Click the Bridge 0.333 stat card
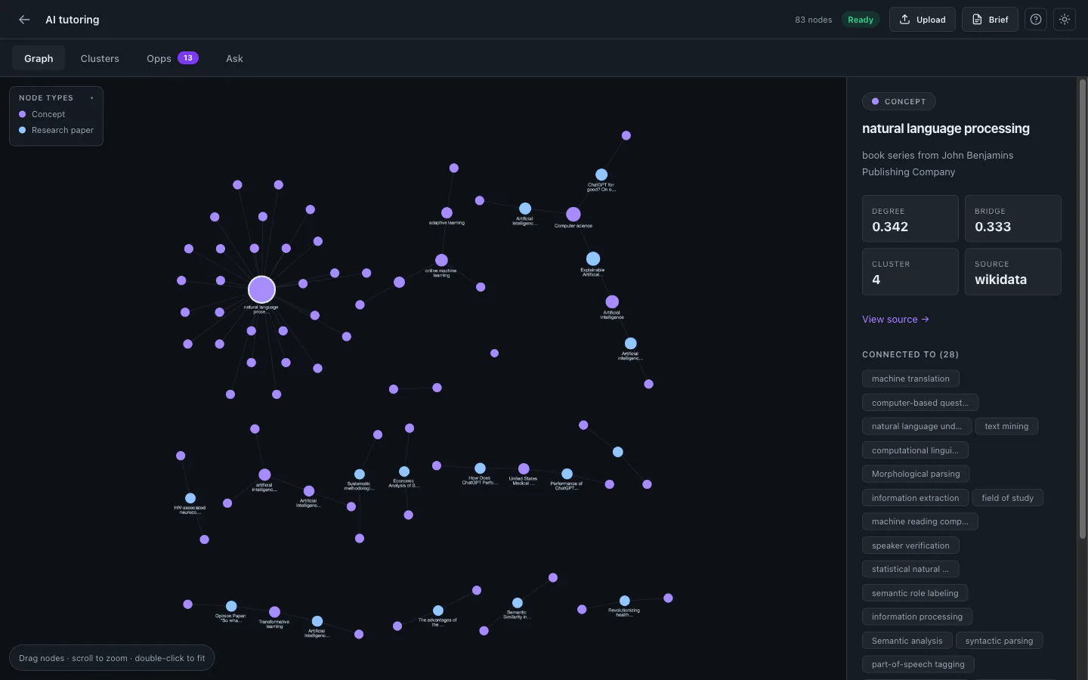Viewport: 1088px width, 680px height. (x=1013, y=218)
